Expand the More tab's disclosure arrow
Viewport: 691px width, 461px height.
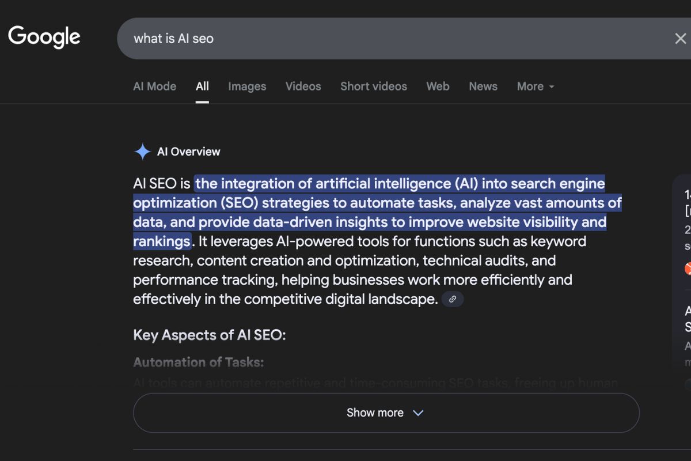(551, 86)
